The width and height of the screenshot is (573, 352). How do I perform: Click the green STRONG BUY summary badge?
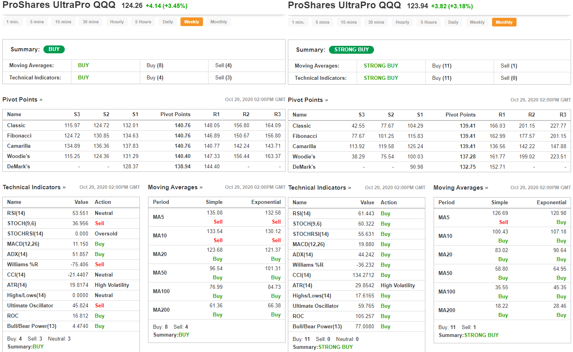click(351, 50)
